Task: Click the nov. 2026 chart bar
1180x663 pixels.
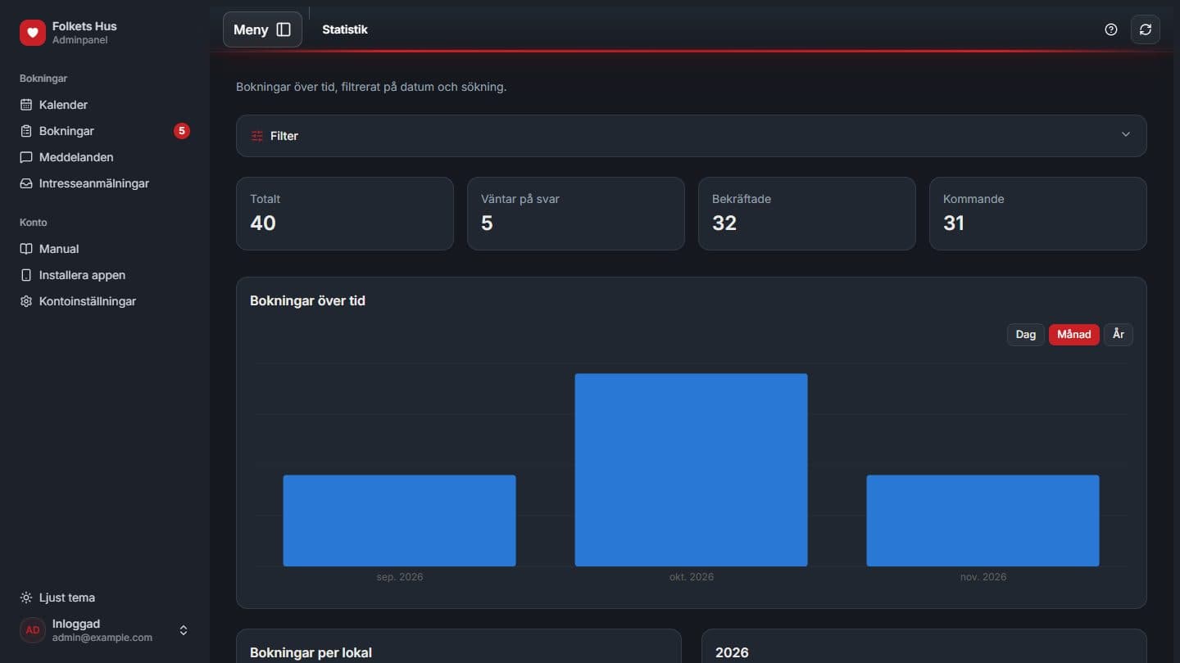Action: pos(983,521)
